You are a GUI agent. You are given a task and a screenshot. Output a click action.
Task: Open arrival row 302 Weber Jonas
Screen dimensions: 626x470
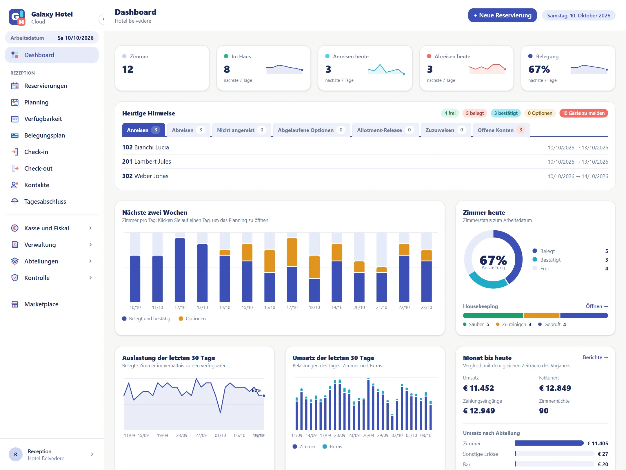pos(365,176)
